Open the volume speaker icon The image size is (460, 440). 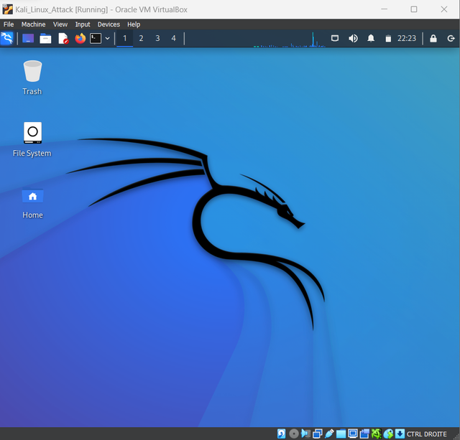pos(353,38)
